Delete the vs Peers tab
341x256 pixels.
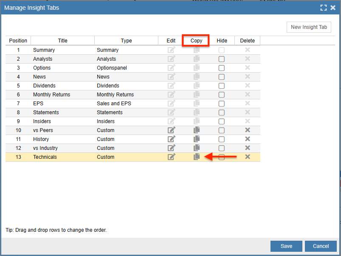tap(248, 130)
